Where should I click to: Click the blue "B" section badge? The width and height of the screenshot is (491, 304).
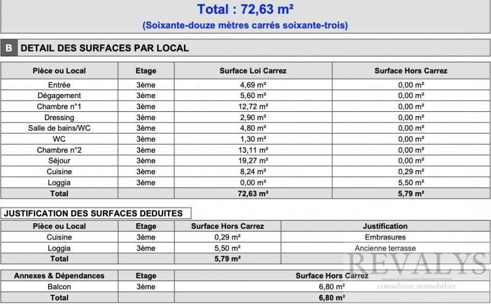9,48
